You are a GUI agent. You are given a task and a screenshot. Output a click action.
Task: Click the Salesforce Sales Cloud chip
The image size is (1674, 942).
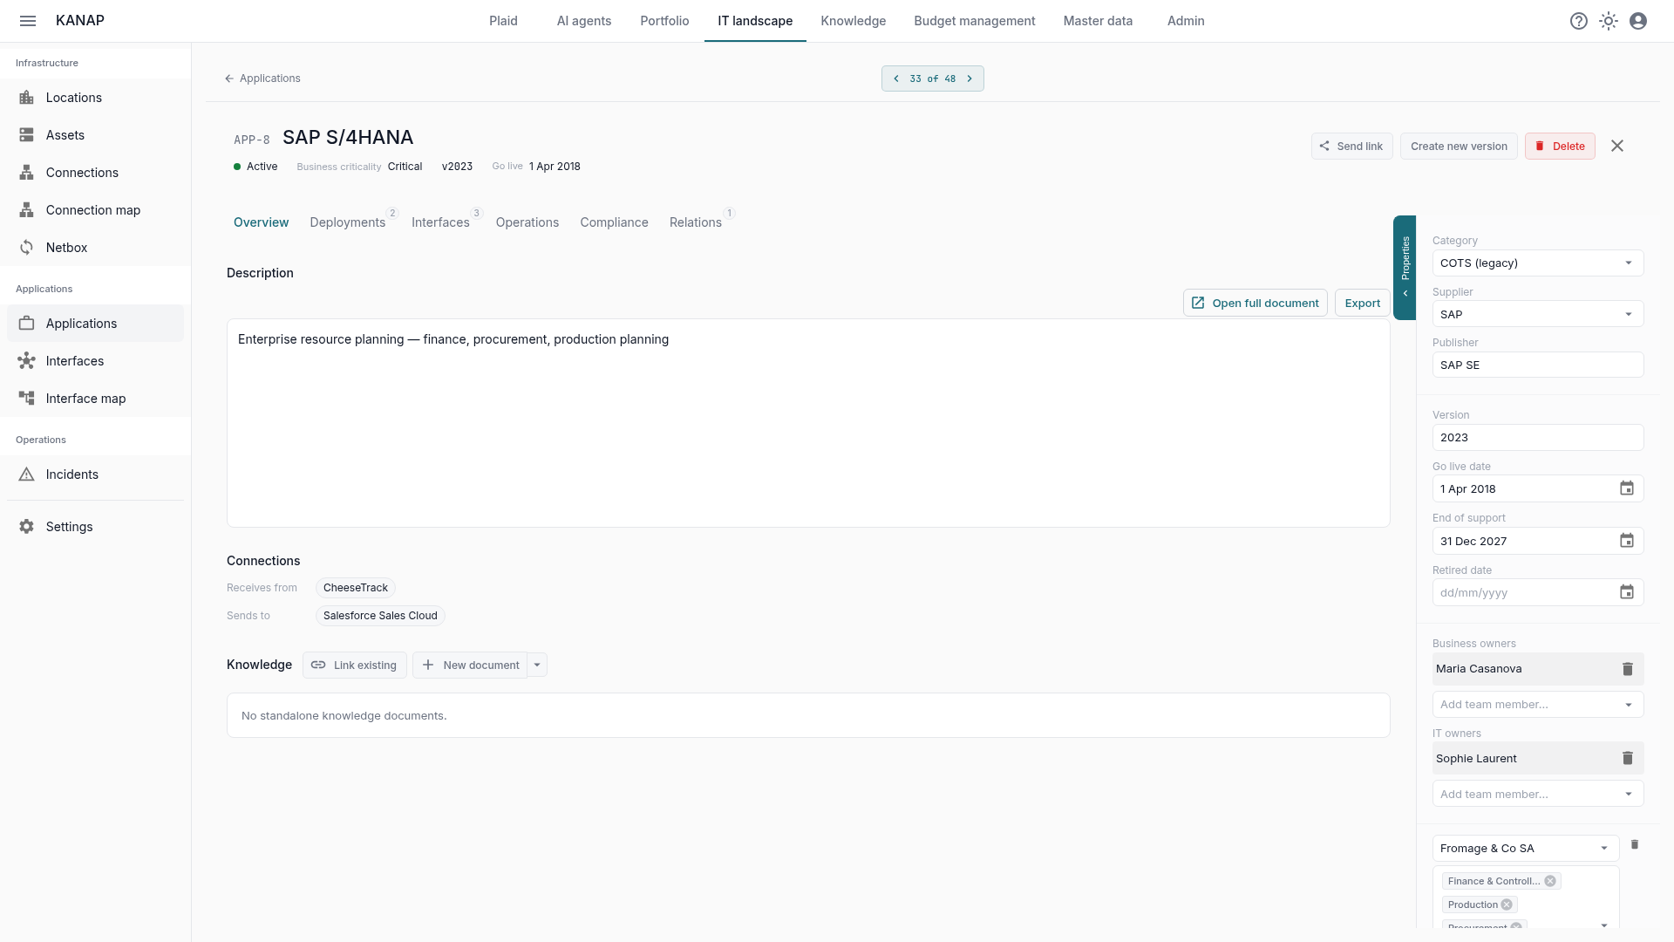(x=380, y=616)
